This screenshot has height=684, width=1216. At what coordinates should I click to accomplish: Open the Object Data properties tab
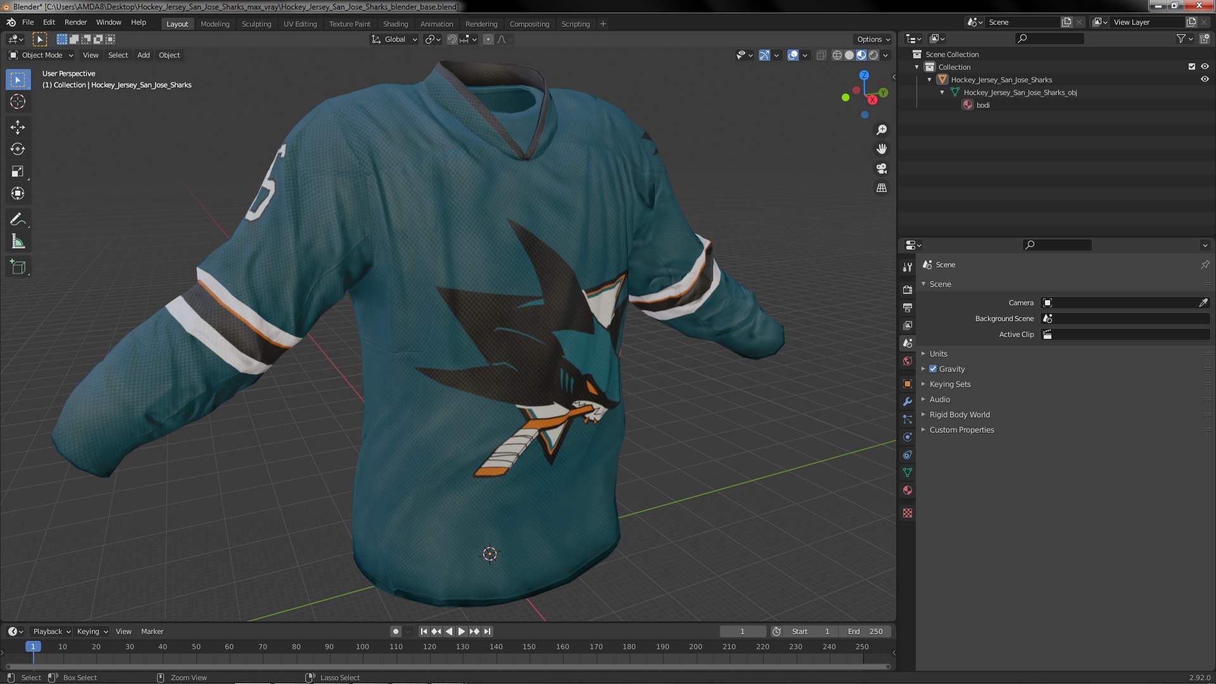908,472
